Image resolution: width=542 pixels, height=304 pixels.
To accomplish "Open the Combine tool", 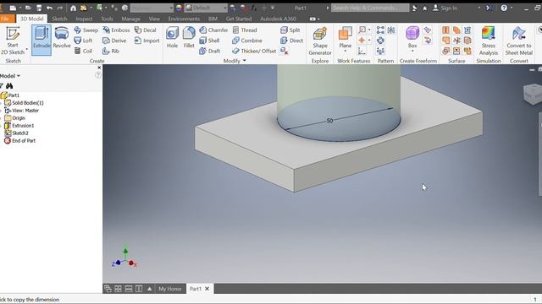I will point(247,41).
